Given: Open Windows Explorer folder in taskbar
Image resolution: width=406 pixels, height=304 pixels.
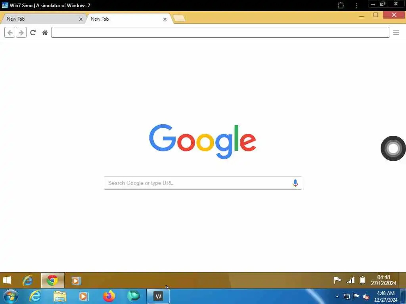Looking at the screenshot, I should coord(60,296).
